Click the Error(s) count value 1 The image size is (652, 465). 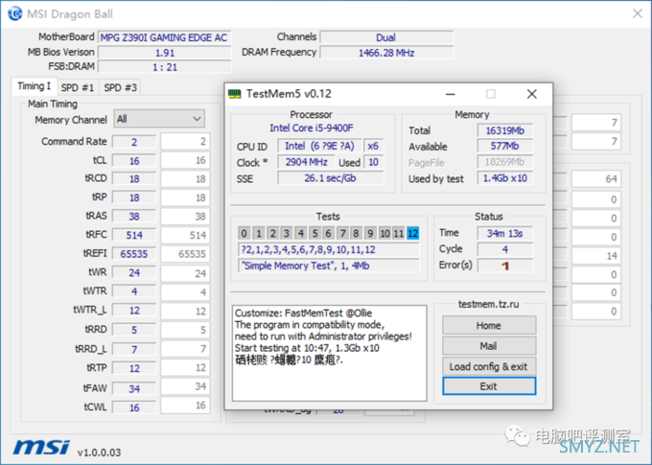pyautogui.click(x=504, y=266)
